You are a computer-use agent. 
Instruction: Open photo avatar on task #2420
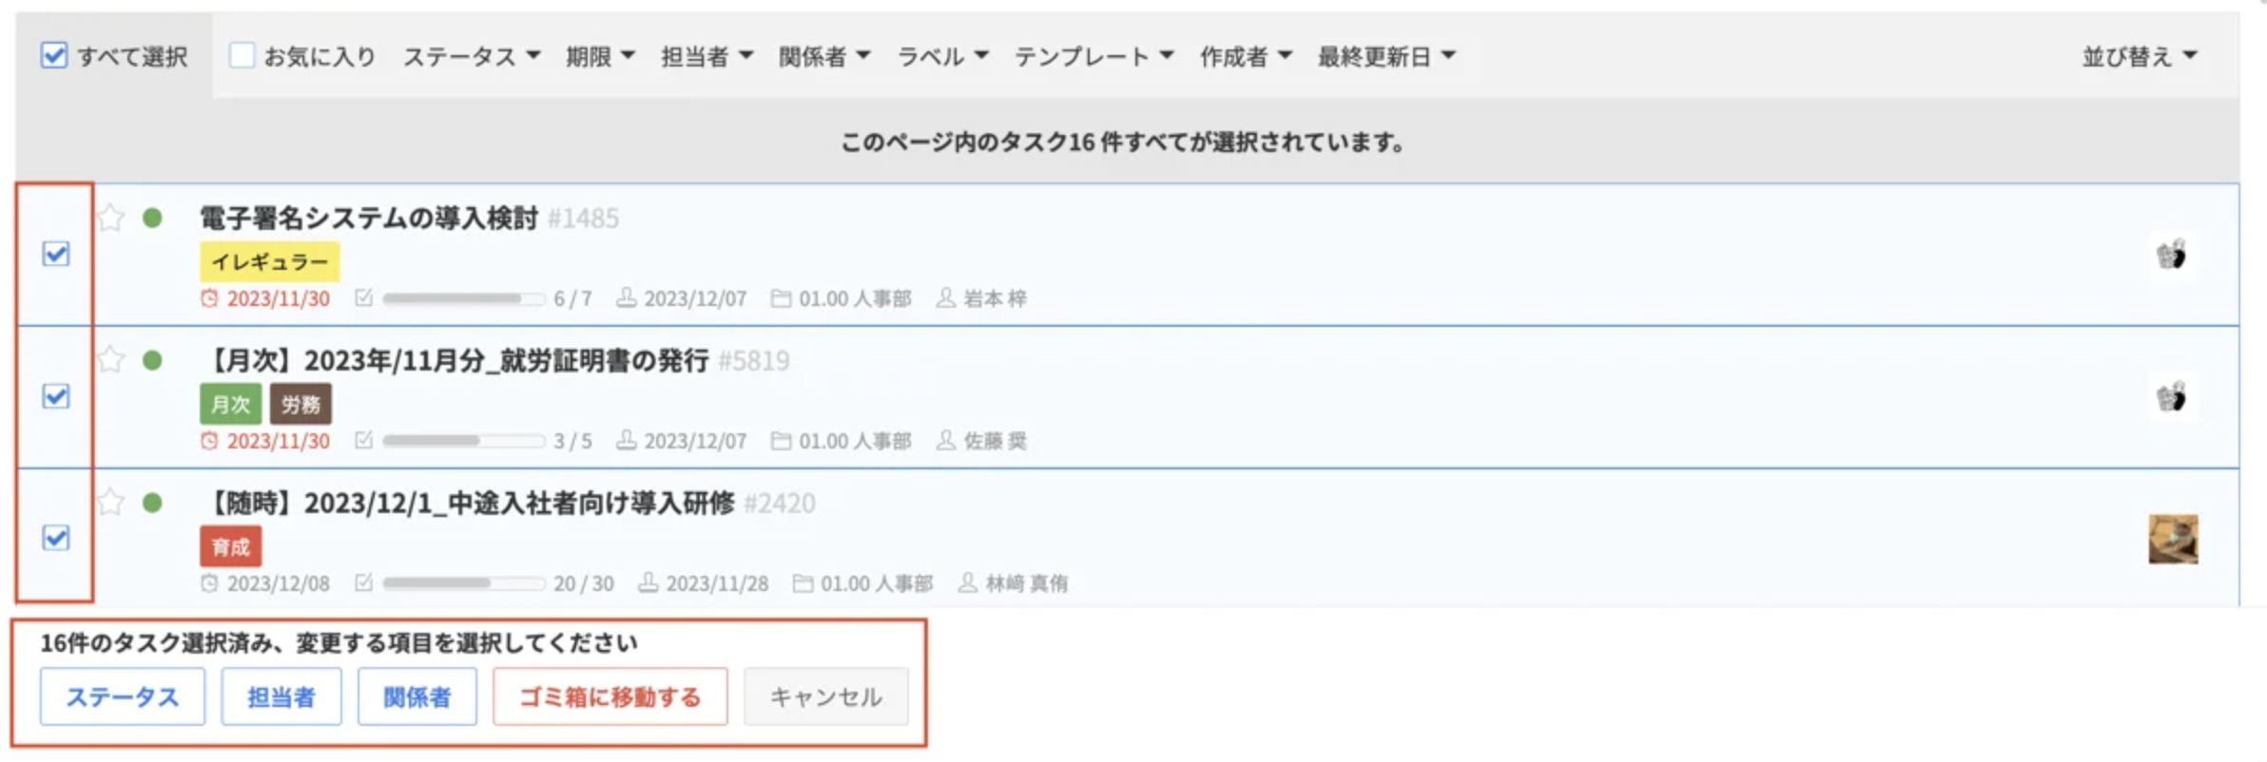pyautogui.click(x=2173, y=539)
